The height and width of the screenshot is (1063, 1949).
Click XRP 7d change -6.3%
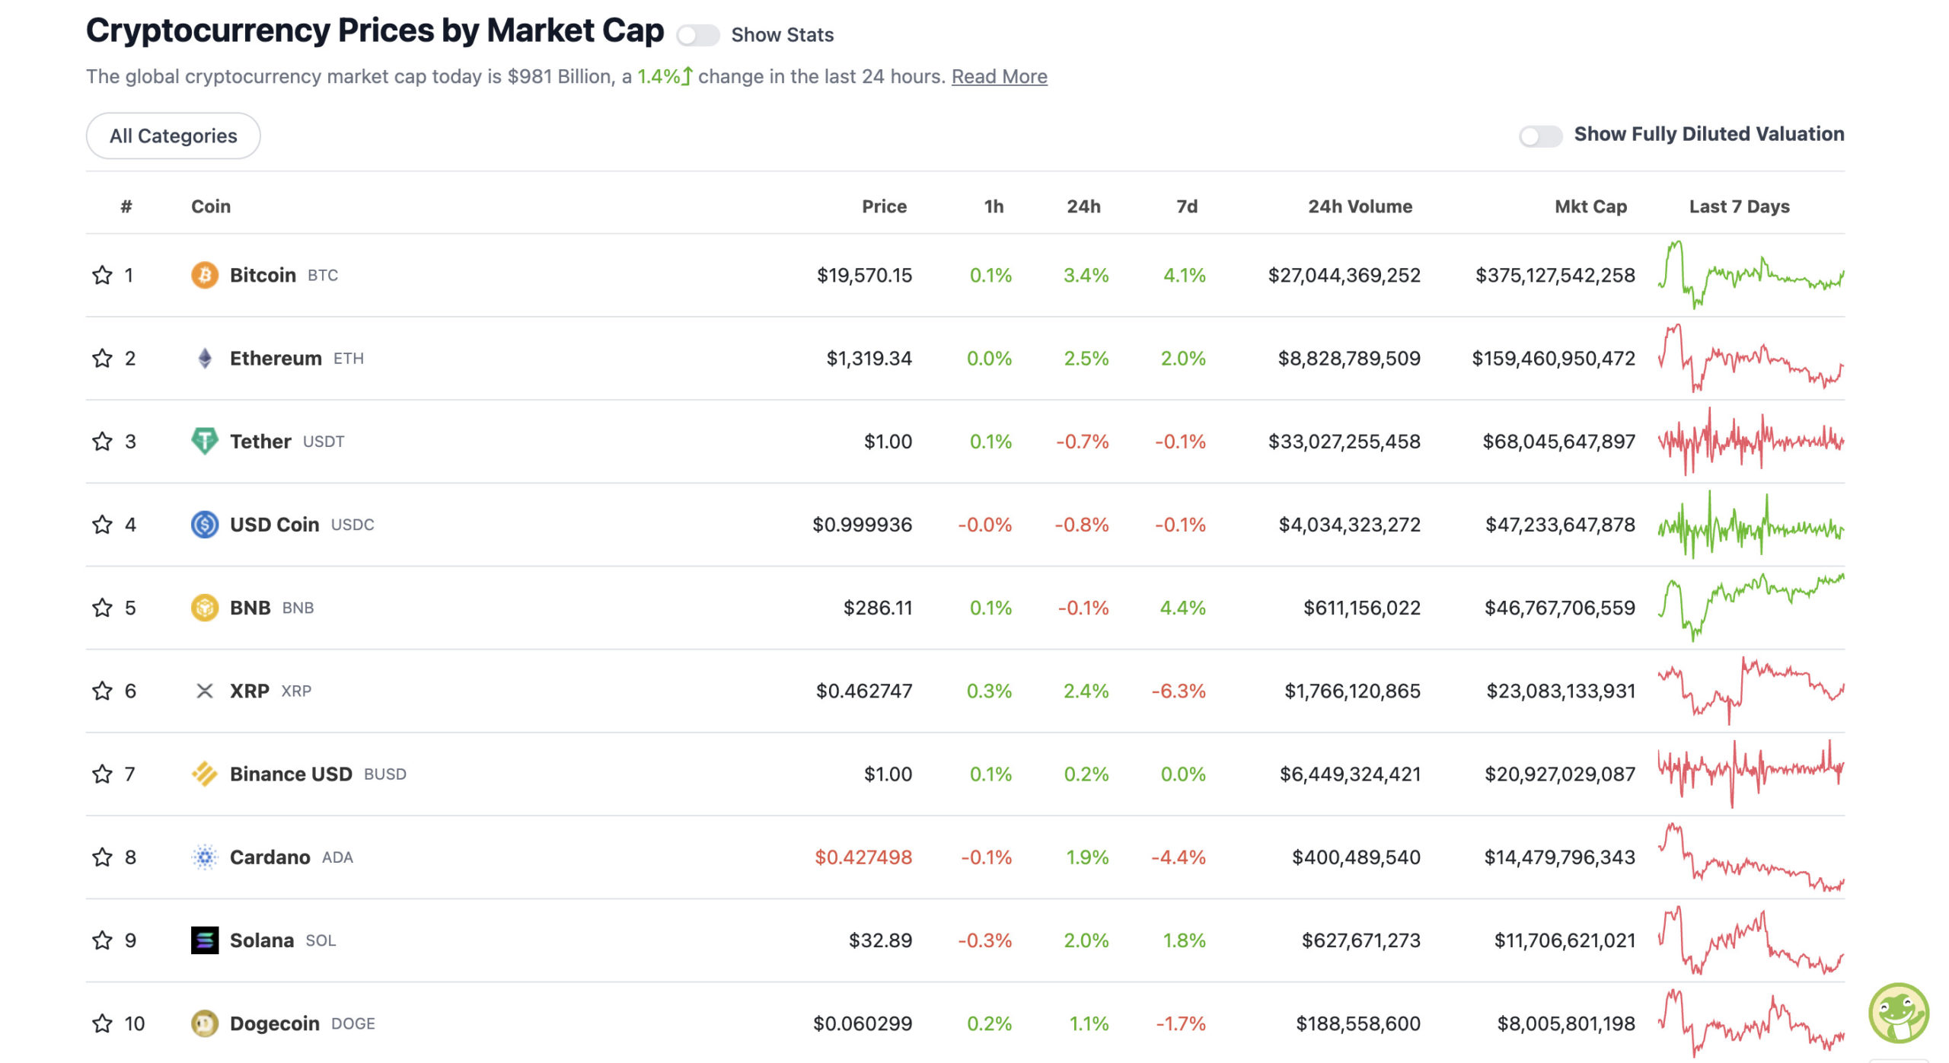(1179, 691)
